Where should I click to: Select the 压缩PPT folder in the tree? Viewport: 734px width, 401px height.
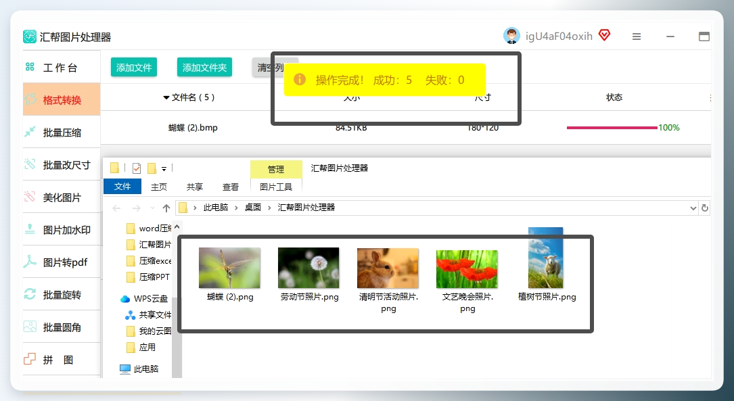[149, 277]
